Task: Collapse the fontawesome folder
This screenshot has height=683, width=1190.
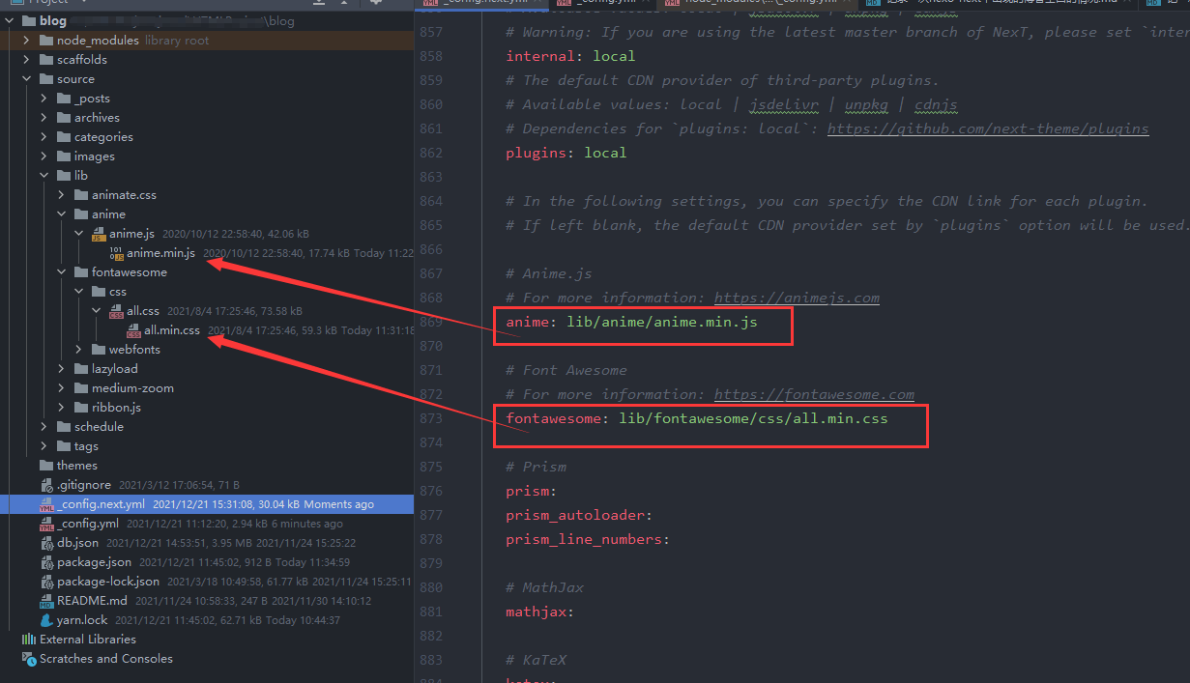Action: click(62, 272)
